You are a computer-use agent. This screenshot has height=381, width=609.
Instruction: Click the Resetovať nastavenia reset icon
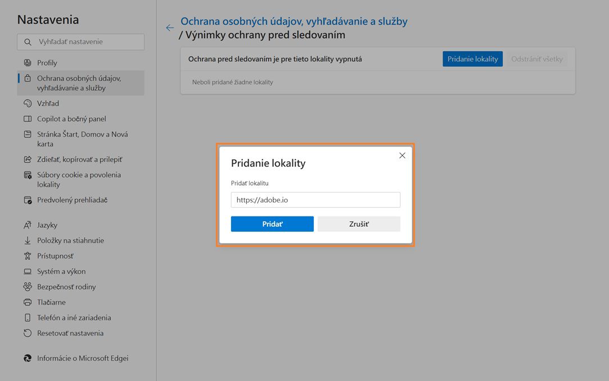pyautogui.click(x=26, y=333)
